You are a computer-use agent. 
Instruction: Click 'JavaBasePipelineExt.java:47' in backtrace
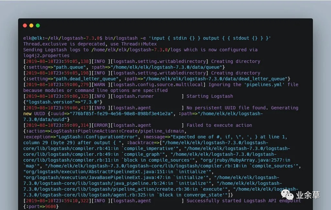[x=127, y=177]
